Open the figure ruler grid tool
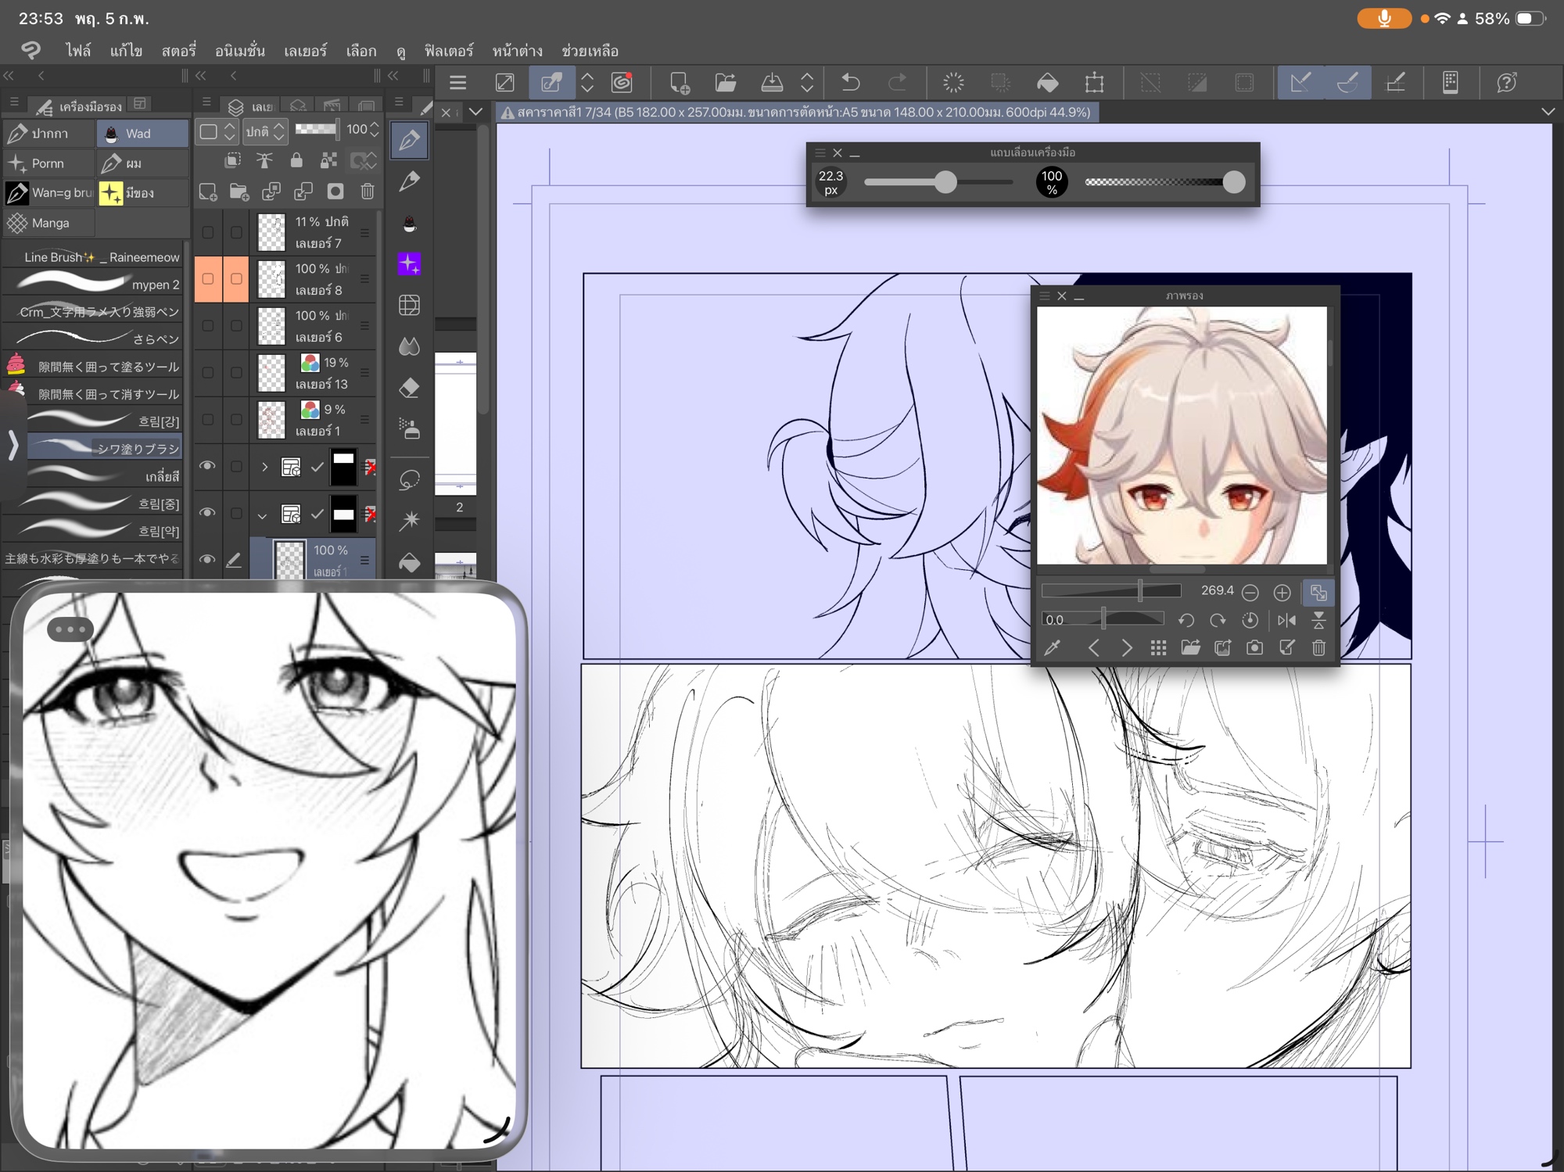Viewport: 1564px width, 1172px height. (409, 305)
